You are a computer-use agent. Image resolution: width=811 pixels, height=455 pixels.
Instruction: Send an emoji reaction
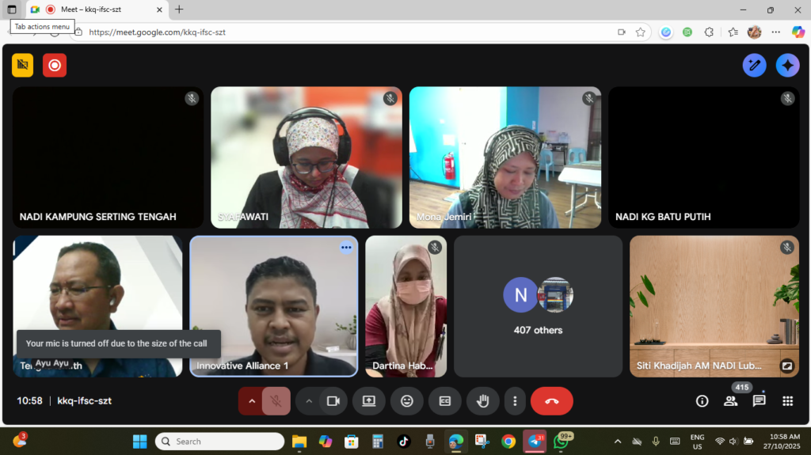[407, 401]
